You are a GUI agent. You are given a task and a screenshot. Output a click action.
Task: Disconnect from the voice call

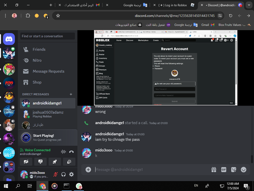pyautogui.click(x=72, y=152)
